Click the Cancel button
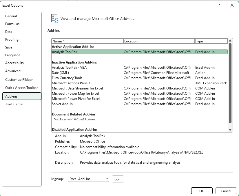239x196 pixels. tap(226, 191)
